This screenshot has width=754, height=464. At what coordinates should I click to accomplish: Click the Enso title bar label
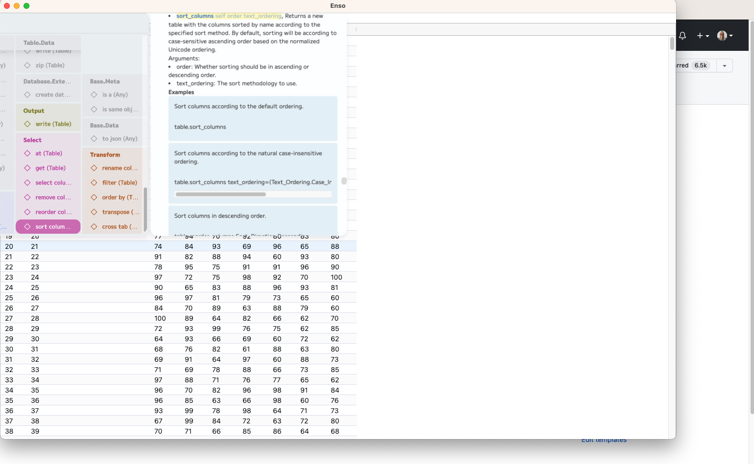pyautogui.click(x=338, y=5)
